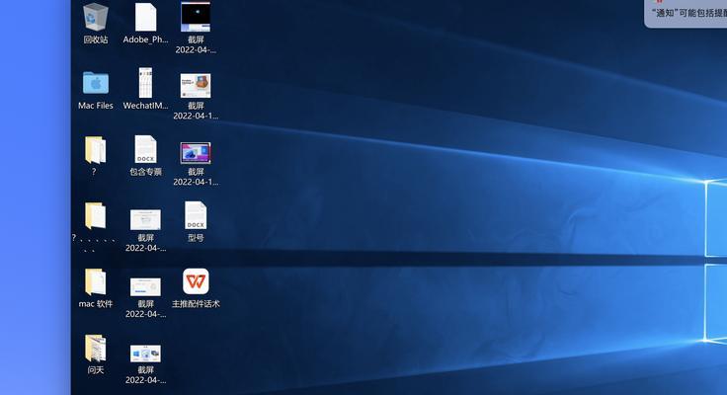
Task: Select the 回收站 Recycle Bin icon
Action: pyautogui.click(x=96, y=18)
